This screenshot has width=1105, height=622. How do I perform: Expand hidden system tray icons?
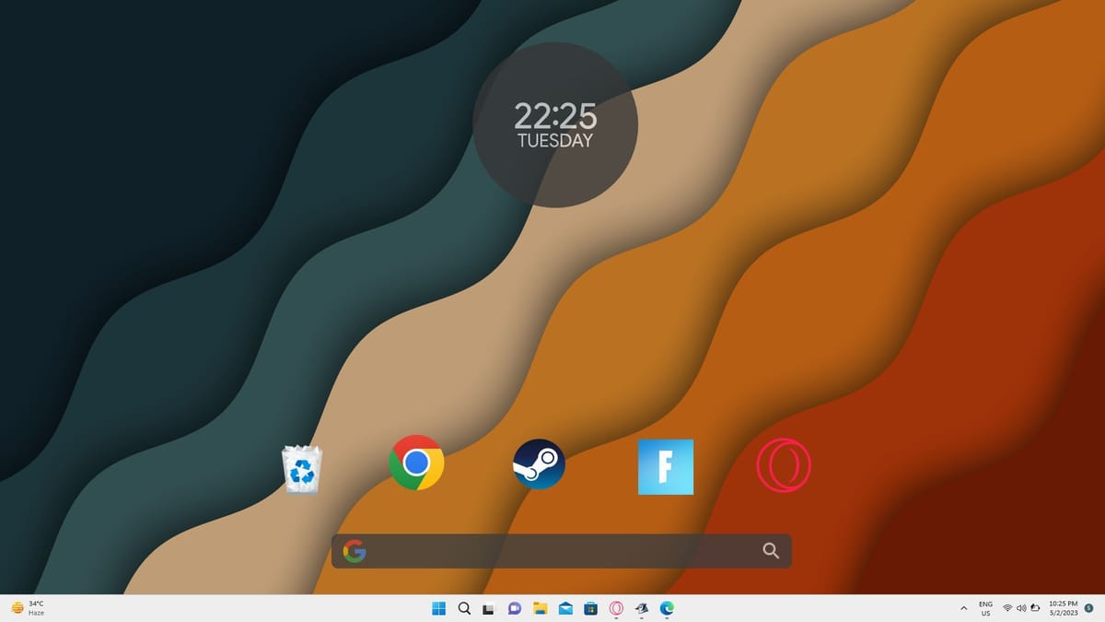coord(964,608)
